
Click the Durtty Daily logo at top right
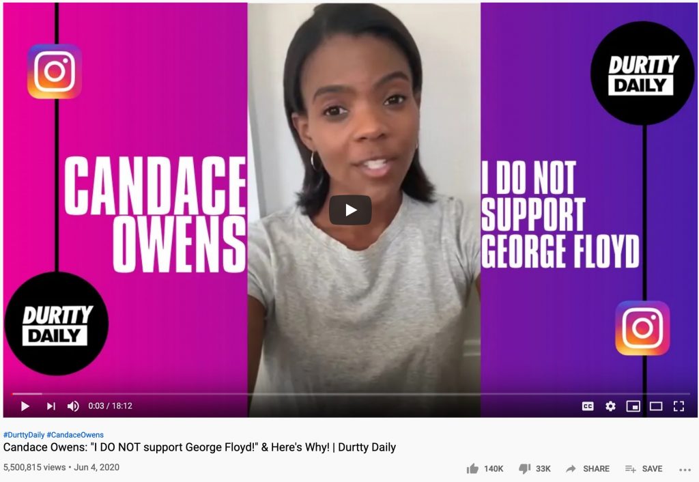pyautogui.click(x=642, y=73)
